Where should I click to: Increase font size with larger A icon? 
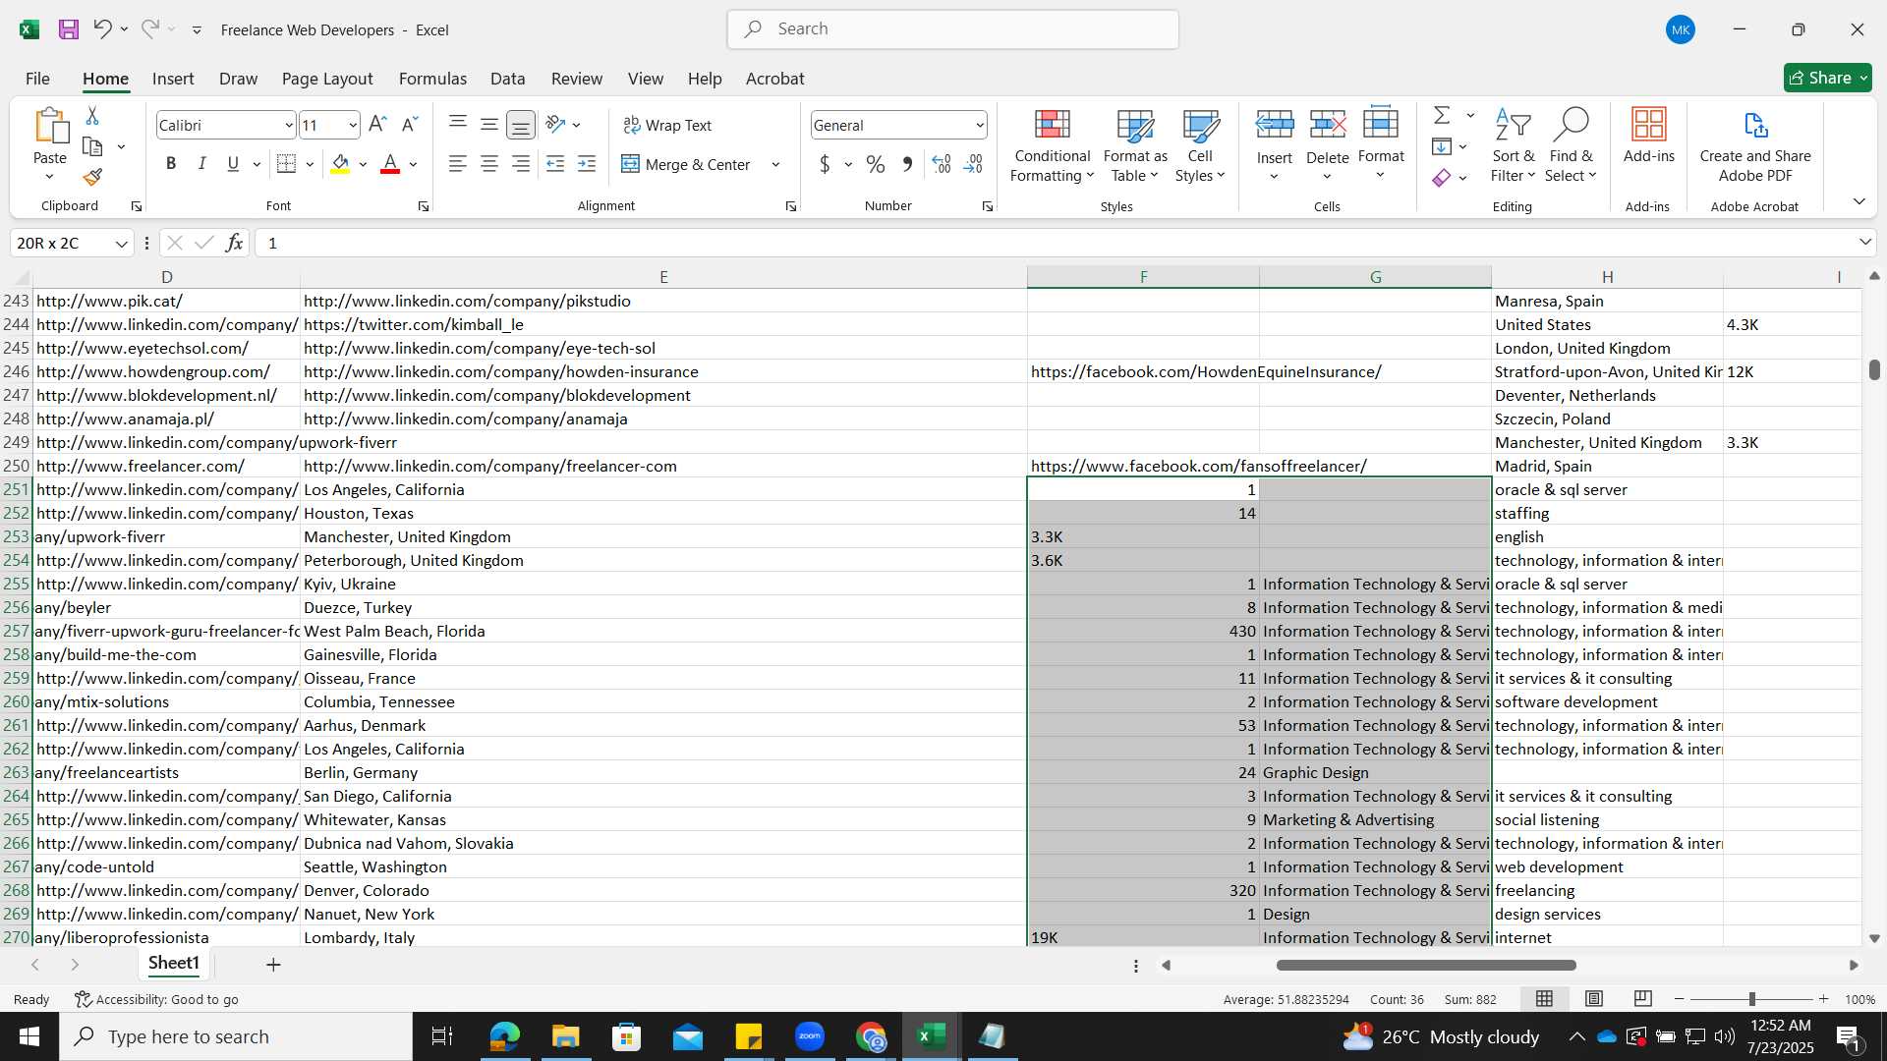pyautogui.click(x=377, y=125)
